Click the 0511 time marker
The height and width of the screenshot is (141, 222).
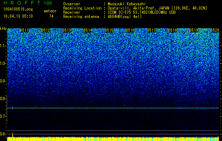[x=24, y=30]
